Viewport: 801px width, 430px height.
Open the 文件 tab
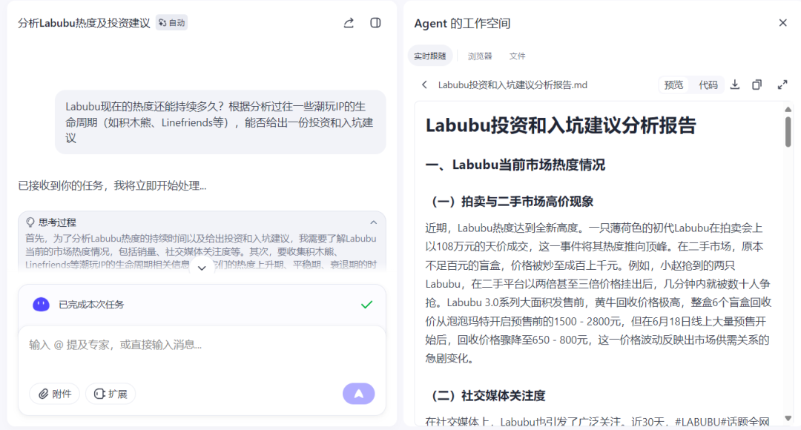click(x=518, y=56)
